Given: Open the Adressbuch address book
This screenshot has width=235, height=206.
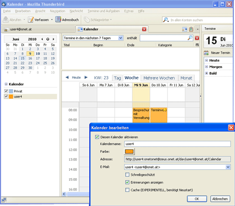Looking at the screenshot, I should [67, 20].
